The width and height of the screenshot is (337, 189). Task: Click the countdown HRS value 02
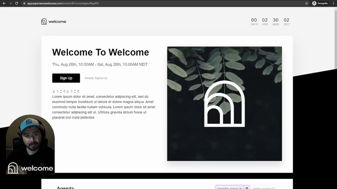tap(265, 20)
